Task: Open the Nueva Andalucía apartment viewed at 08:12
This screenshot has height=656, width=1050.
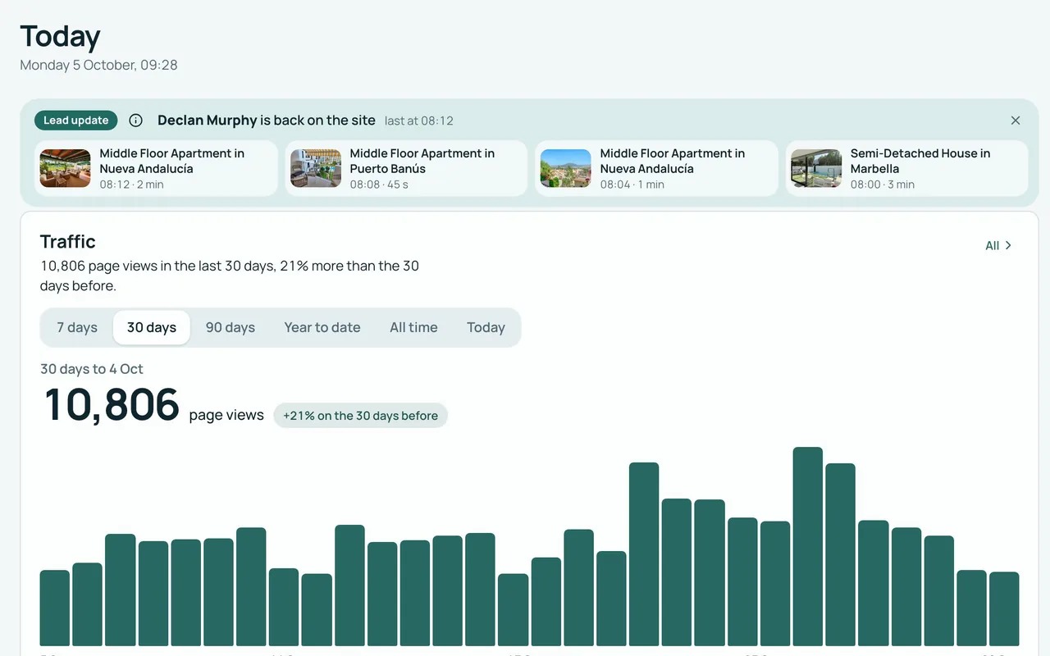Action: 156,168
